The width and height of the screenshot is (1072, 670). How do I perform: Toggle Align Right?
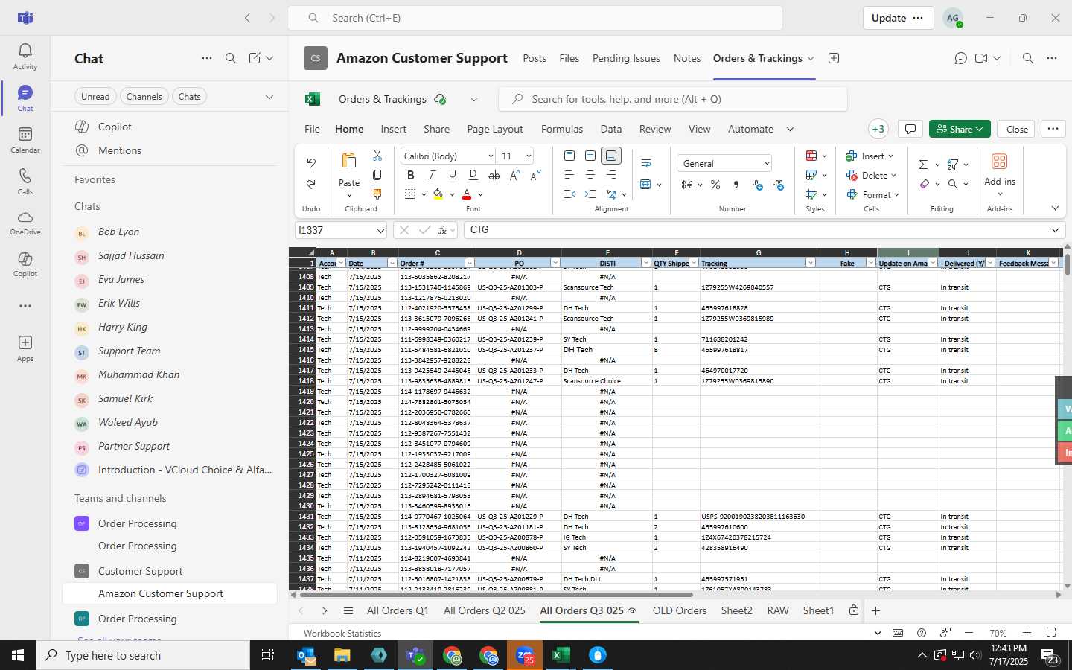pos(611,175)
